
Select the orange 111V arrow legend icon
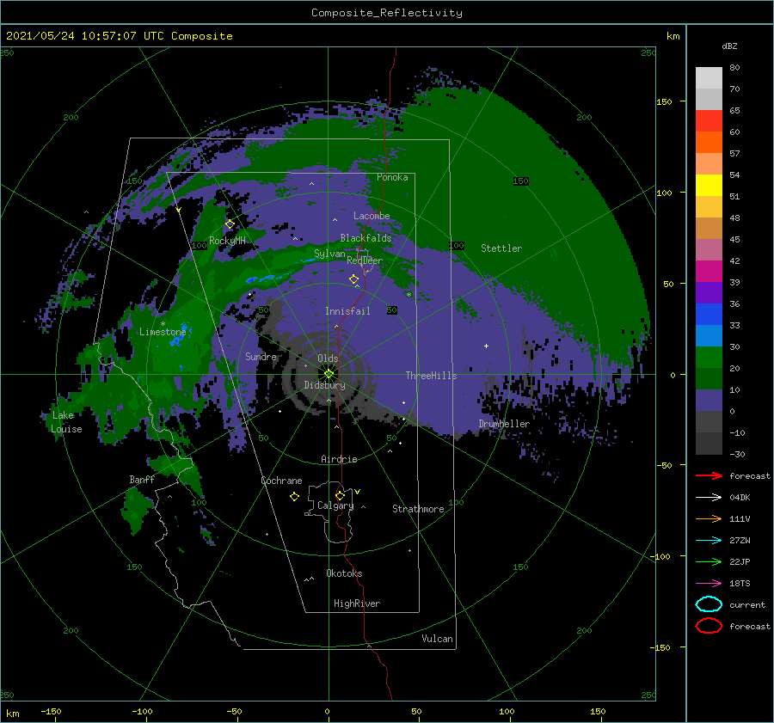pos(709,518)
